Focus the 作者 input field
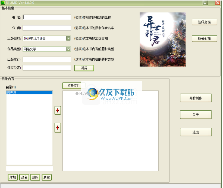The width and height of the screenshot is (223, 188). 47,28
